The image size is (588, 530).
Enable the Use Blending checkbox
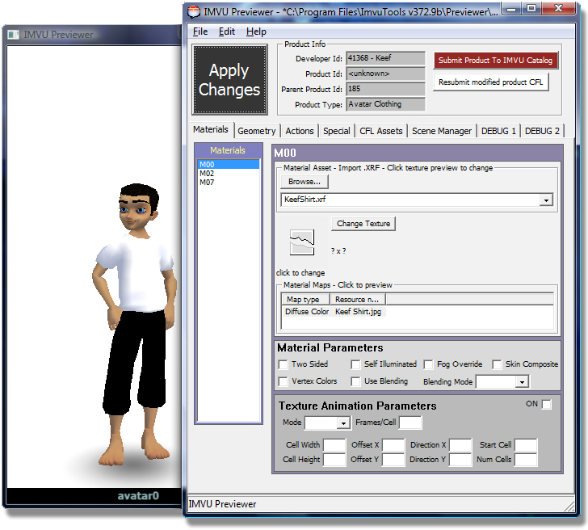pos(355,381)
